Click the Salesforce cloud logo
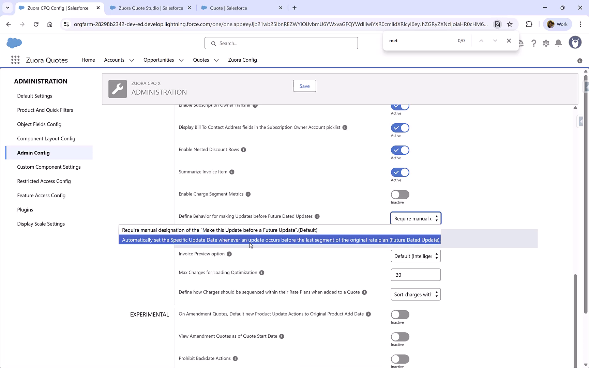This screenshot has height=368, width=589. pyautogui.click(x=14, y=43)
